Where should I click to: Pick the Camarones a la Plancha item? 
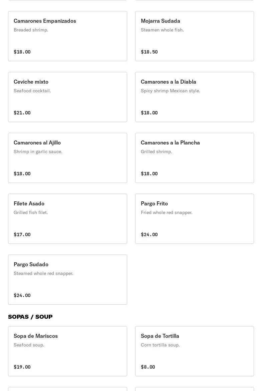click(194, 158)
